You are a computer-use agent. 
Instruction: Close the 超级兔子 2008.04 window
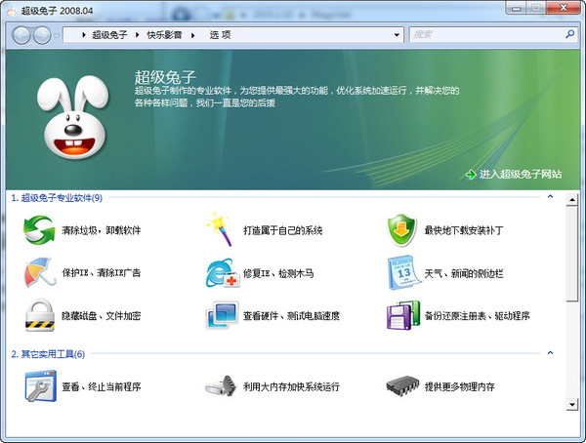564,8
